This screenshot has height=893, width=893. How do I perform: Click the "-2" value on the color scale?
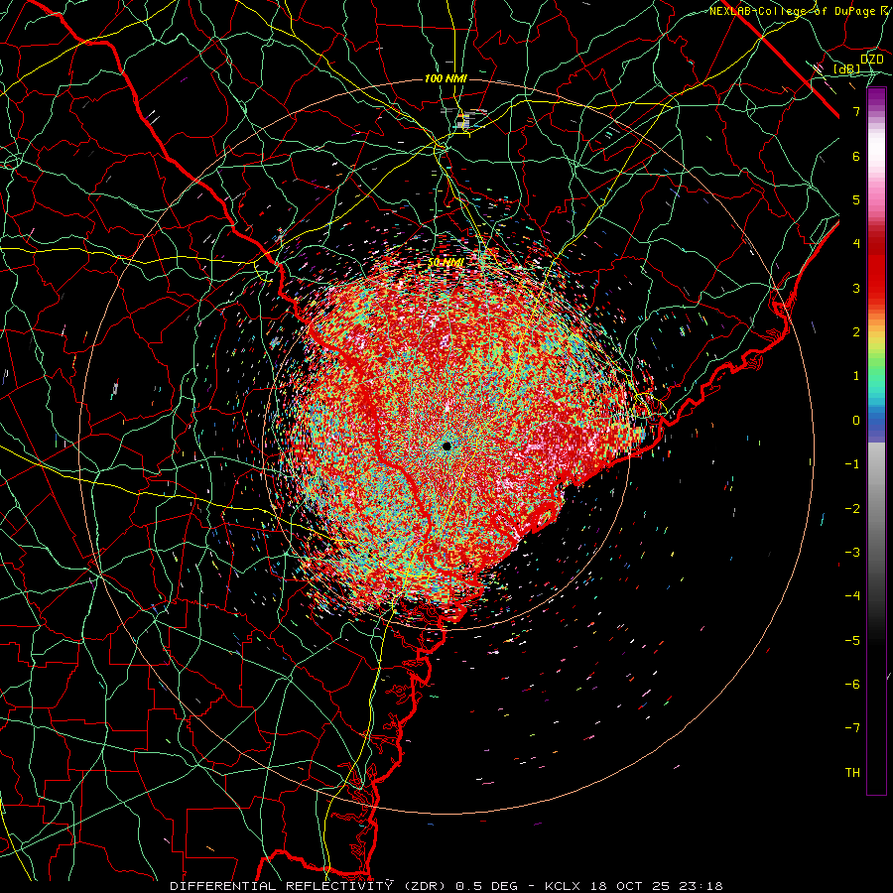point(852,509)
